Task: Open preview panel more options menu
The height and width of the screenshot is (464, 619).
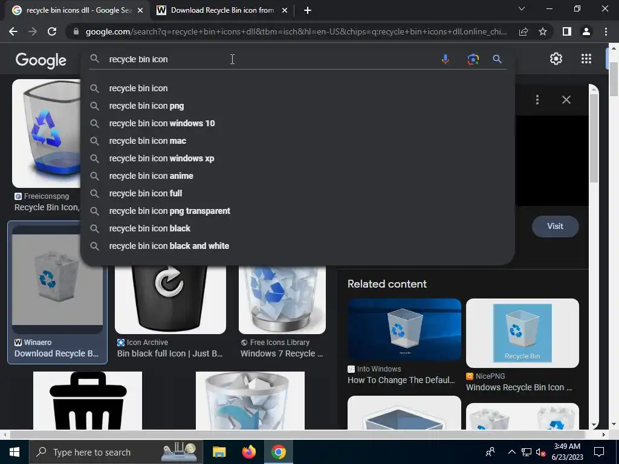Action: 537,100
